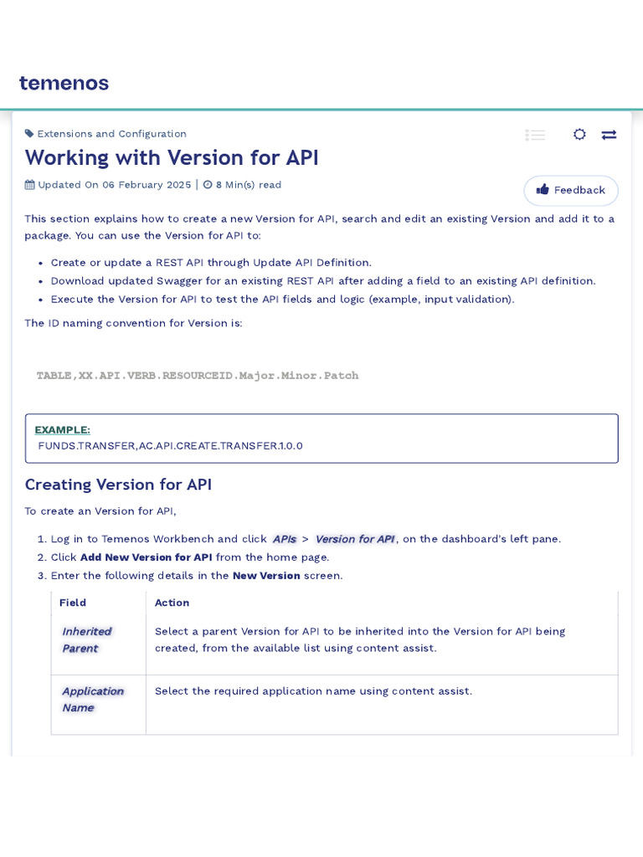The width and height of the screenshot is (643, 857).
Task: Click the Execute the Version for API bullet
Action: (x=283, y=299)
